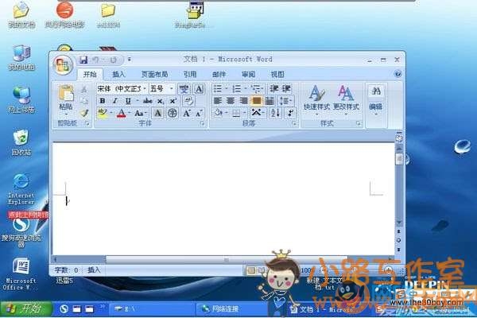Choose paragraph shading paint bucket

(x=218, y=113)
